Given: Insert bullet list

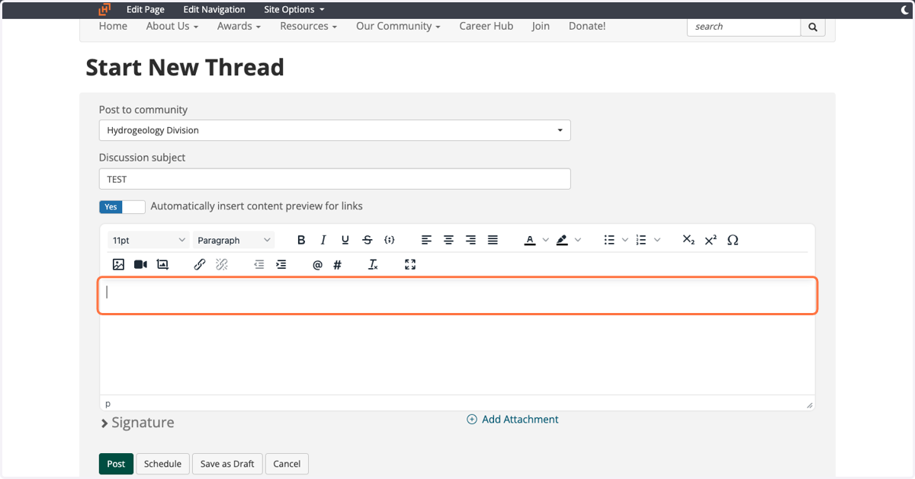Looking at the screenshot, I should tap(609, 240).
